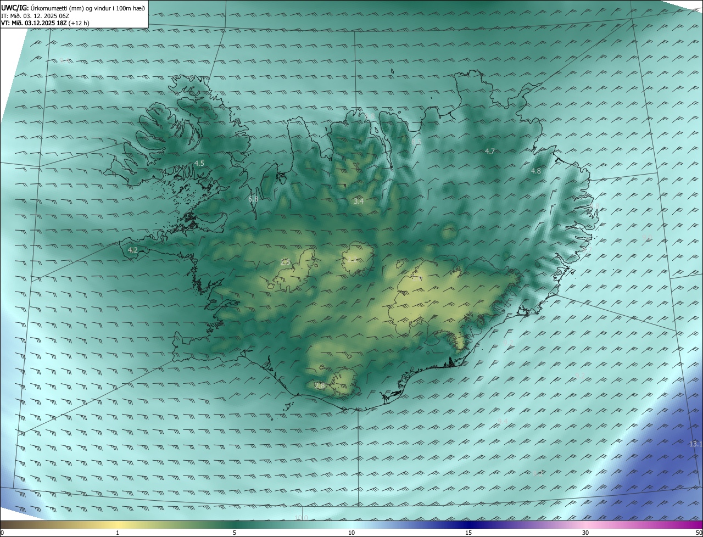The image size is (703, 537).
Task: Click the 50 tick label on the colour scale
Action: click(698, 533)
